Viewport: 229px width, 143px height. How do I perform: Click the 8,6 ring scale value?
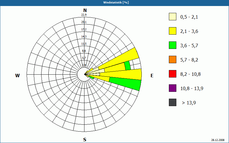pos(84,51)
